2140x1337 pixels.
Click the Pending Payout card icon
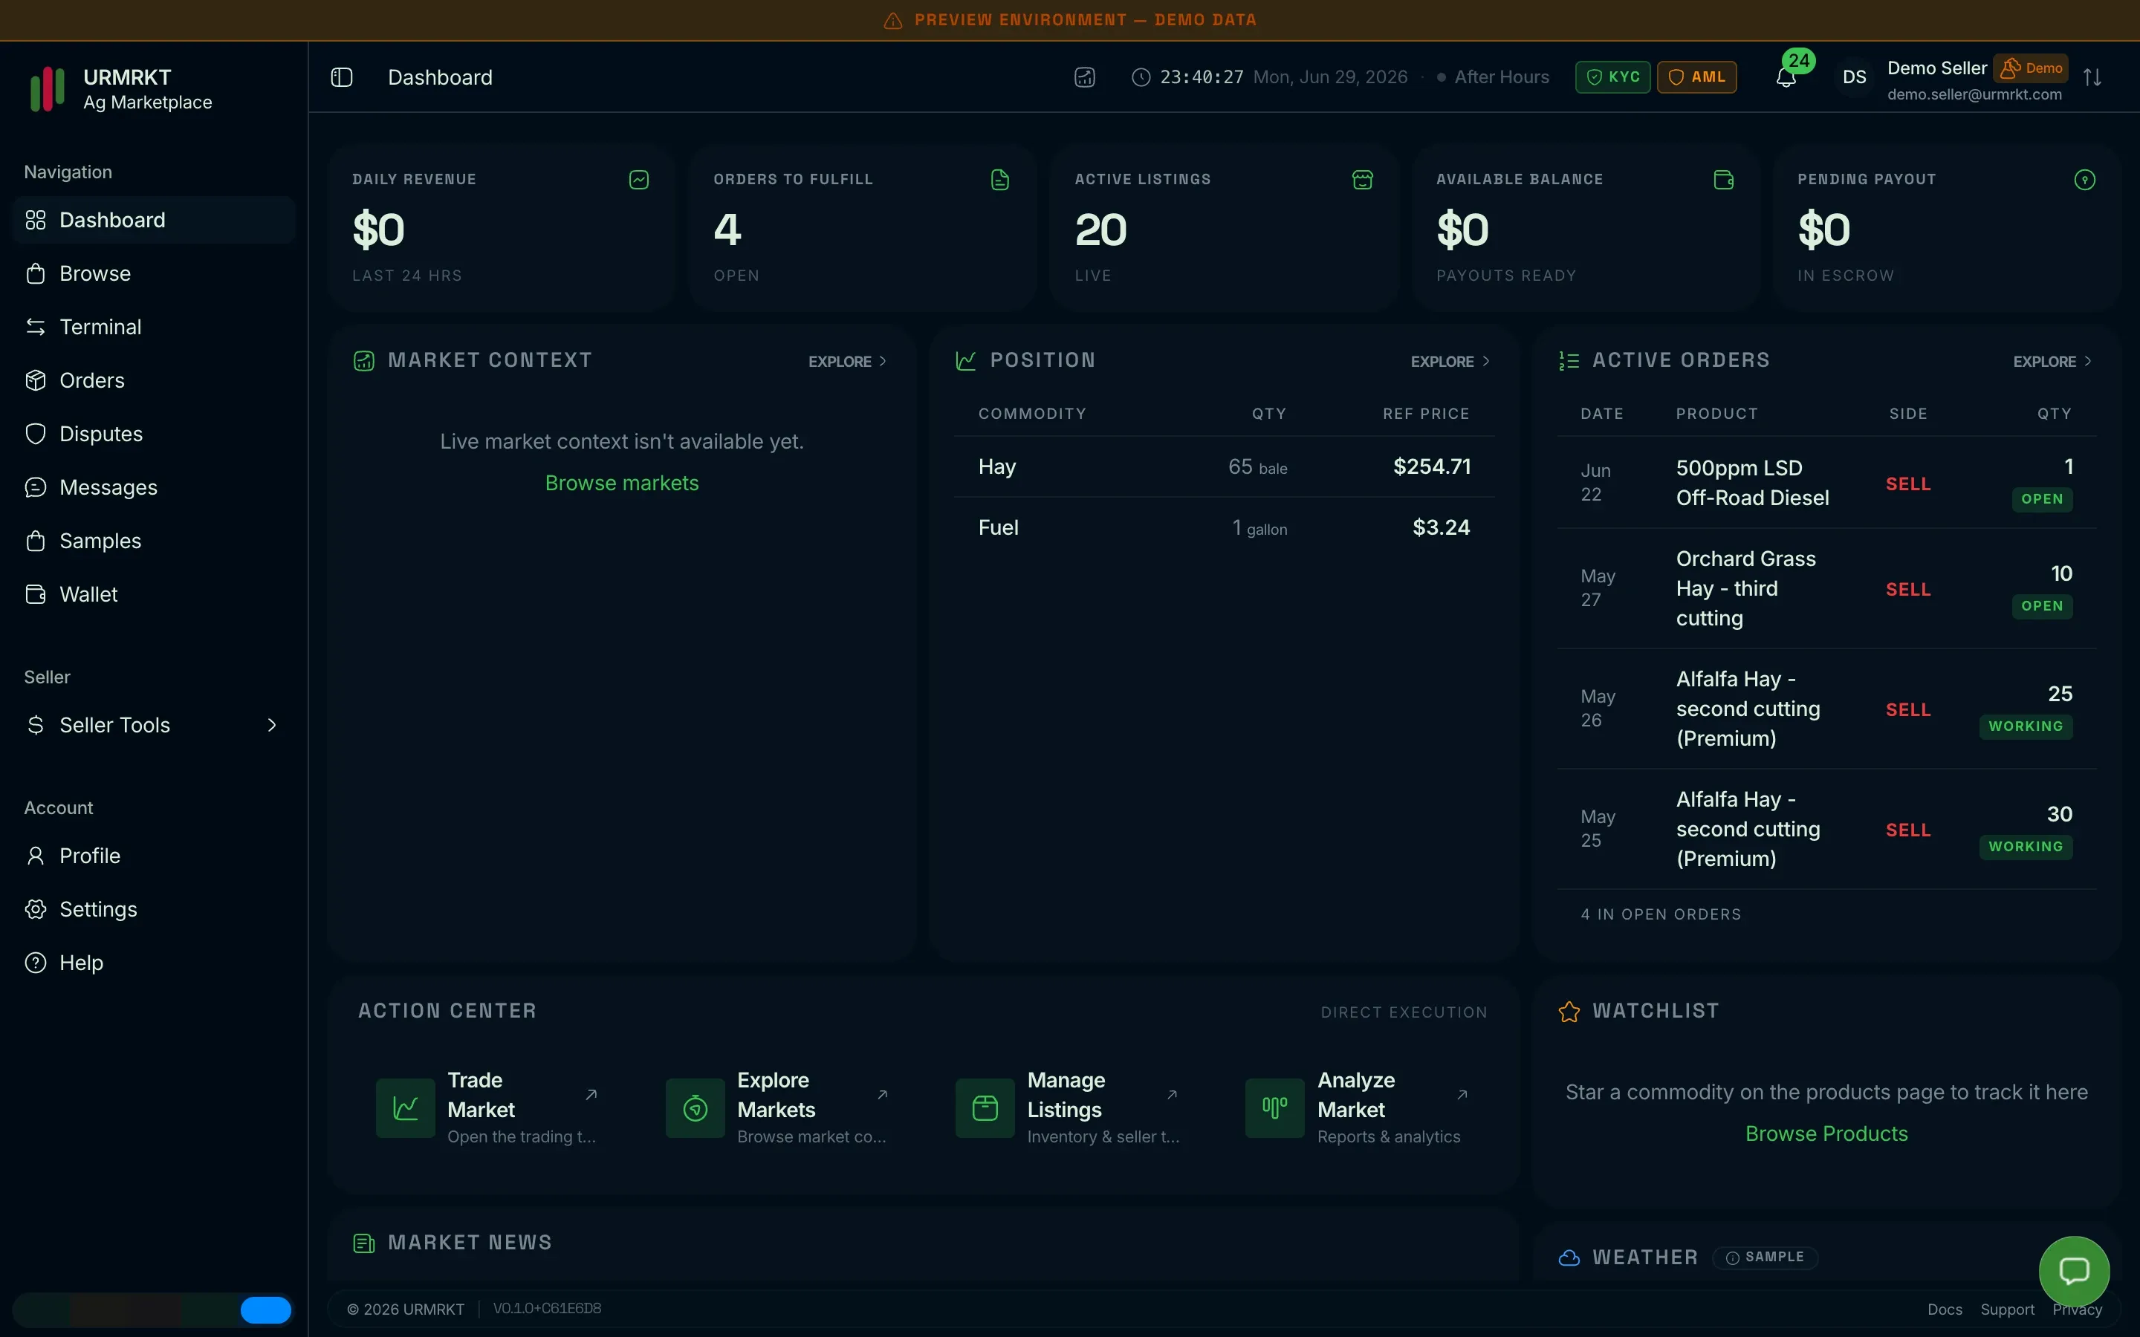pyautogui.click(x=2084, y=180)
